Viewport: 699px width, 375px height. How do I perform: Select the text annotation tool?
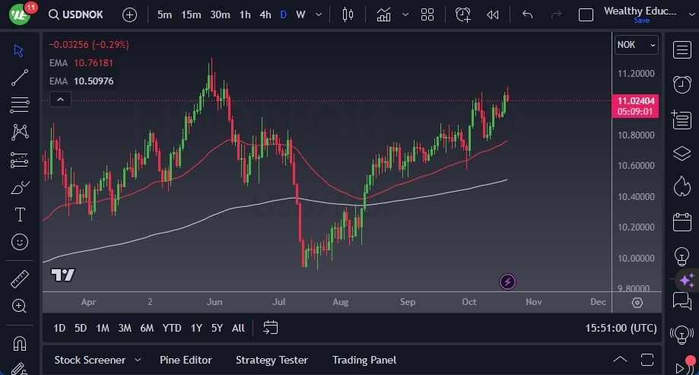click(x=20, y=215)
